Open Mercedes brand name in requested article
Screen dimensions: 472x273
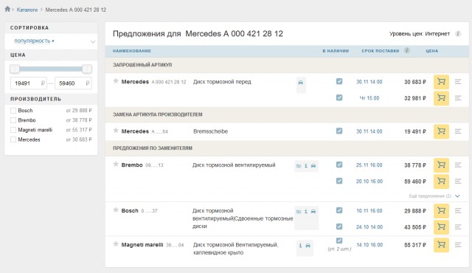pyautogui.click(x=135, y=82)
